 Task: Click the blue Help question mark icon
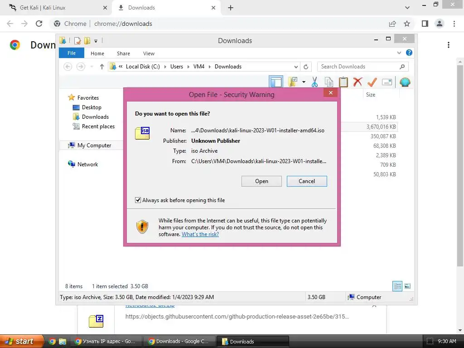point(409,53)
